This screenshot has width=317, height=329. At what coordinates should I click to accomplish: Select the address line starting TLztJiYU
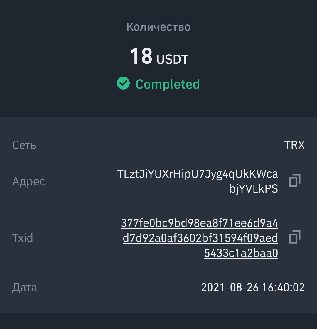(x=198, y=174)
